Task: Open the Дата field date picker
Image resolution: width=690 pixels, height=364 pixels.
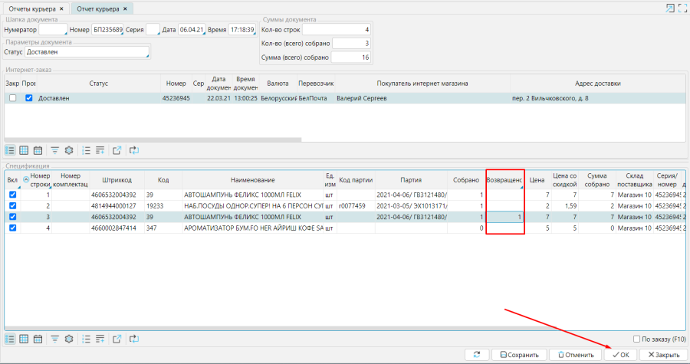Action: pos(190,29)
